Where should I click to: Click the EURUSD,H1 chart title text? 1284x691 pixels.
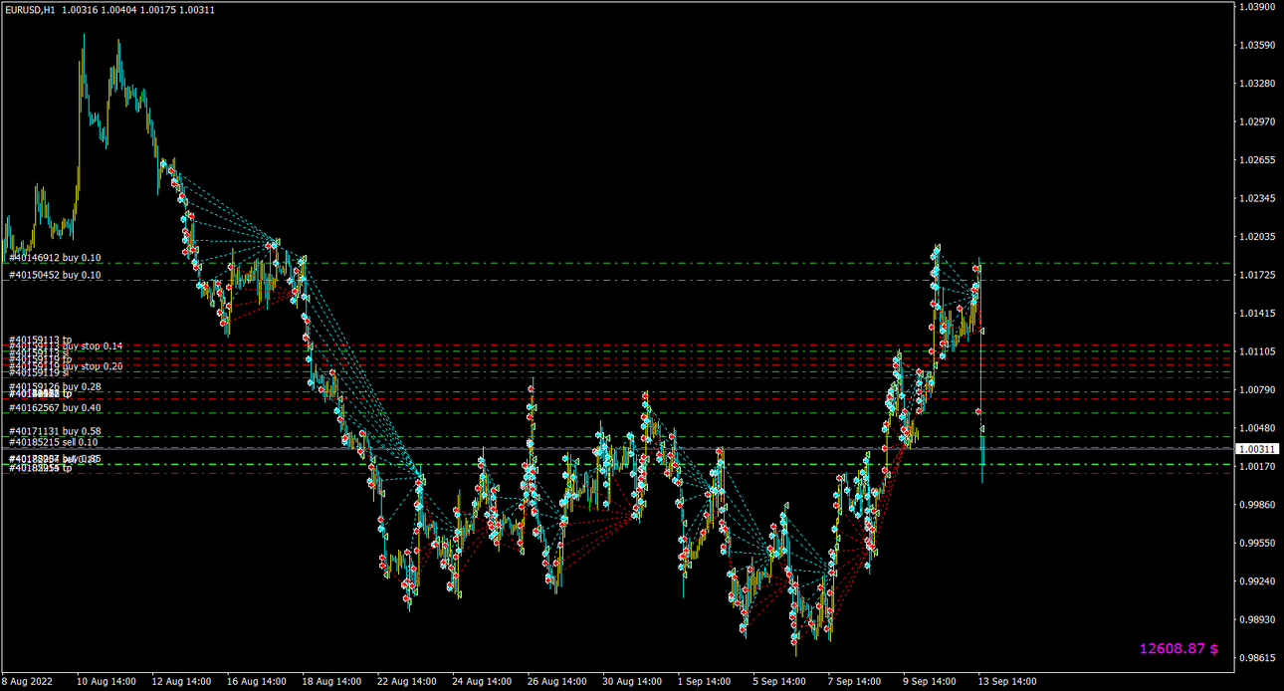30,9
